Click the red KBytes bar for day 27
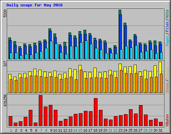The height and width of the screenshot is (134, 171). (x=141, y=116)
